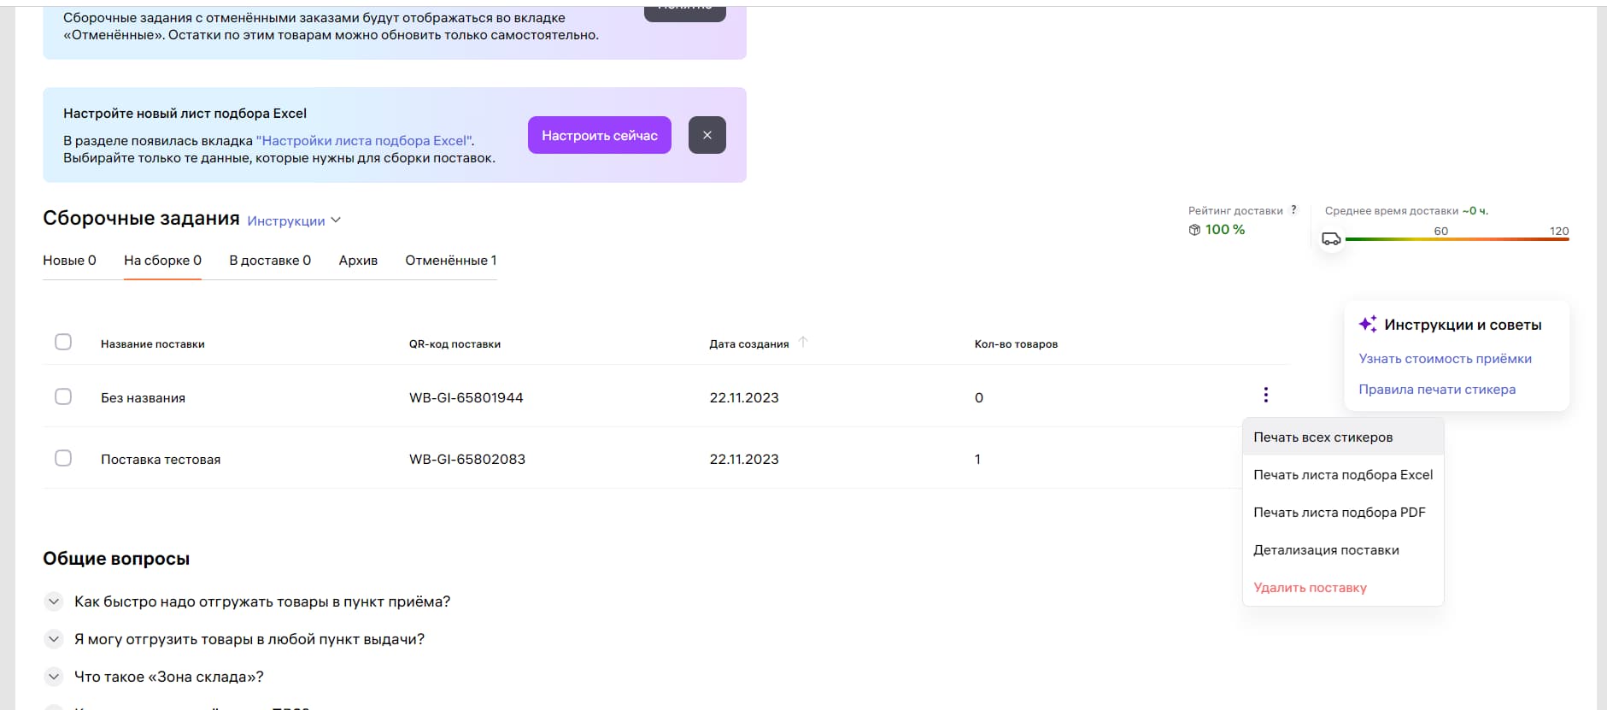The height and width of the screenshot is (710, 1607).
Task: Open Правила печати стикера link
Action: [1437, 390]
